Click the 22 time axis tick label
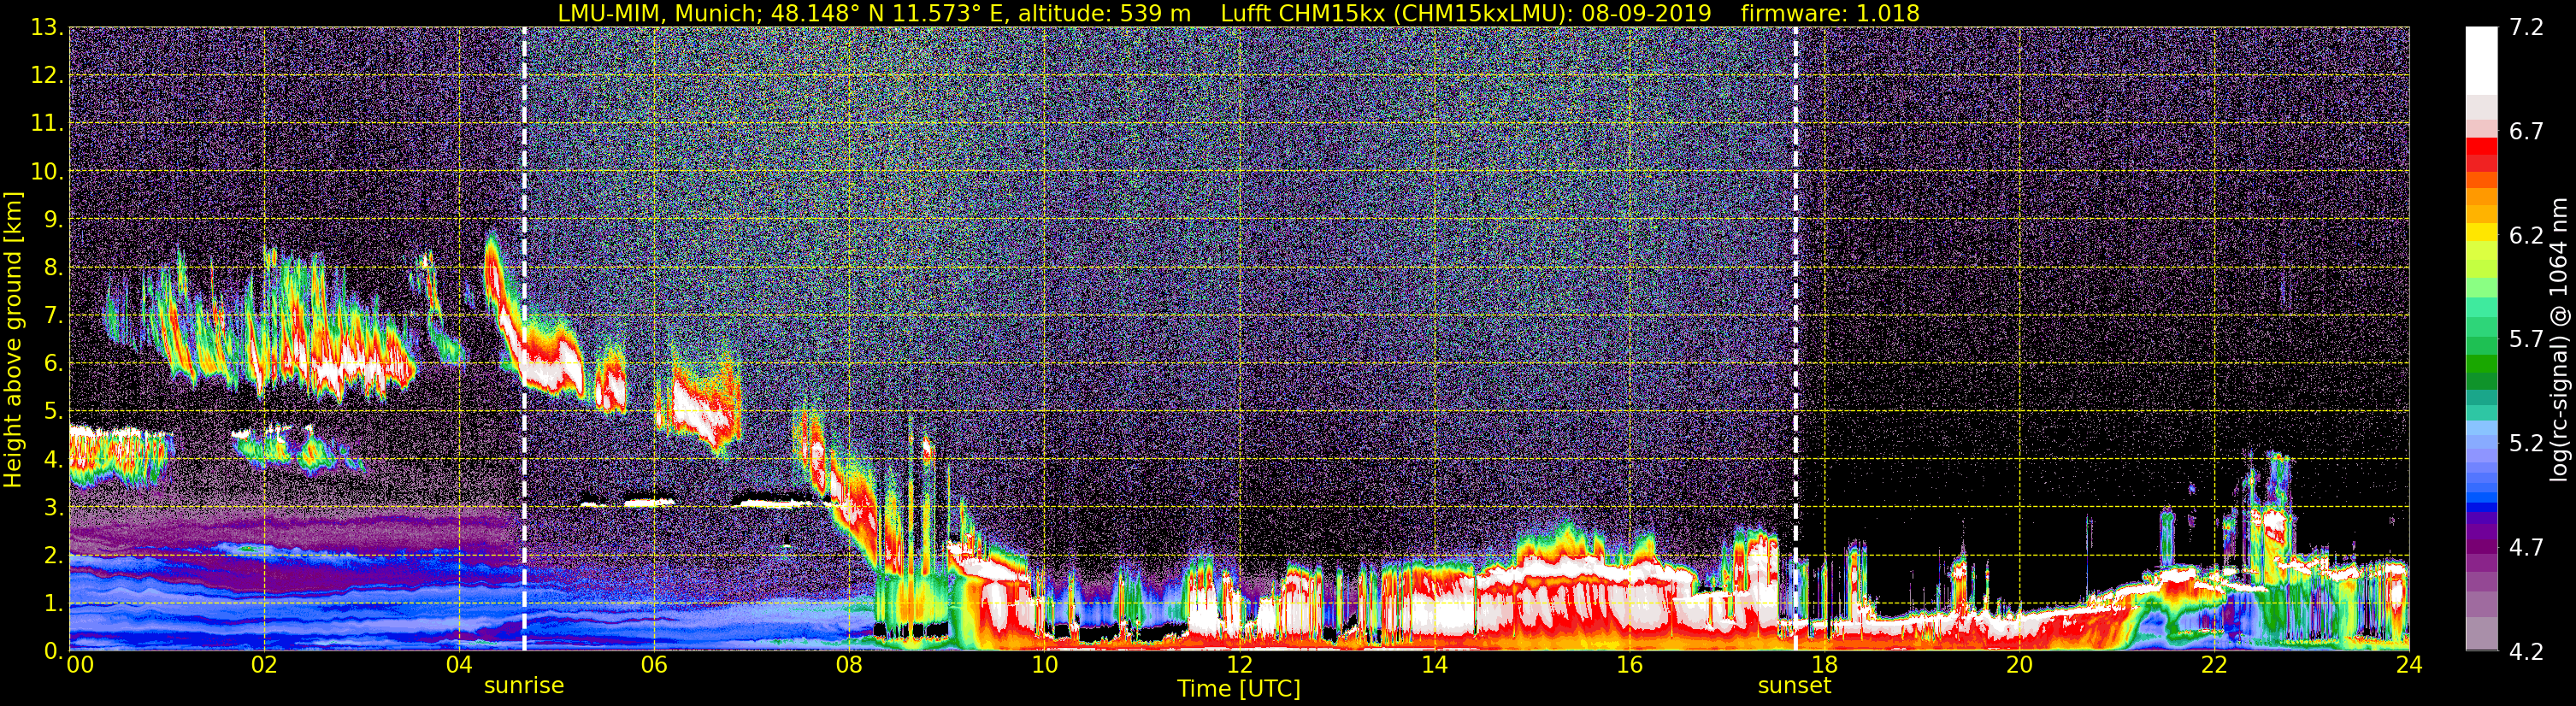Screen dimensions: 2576x706 2214,665
